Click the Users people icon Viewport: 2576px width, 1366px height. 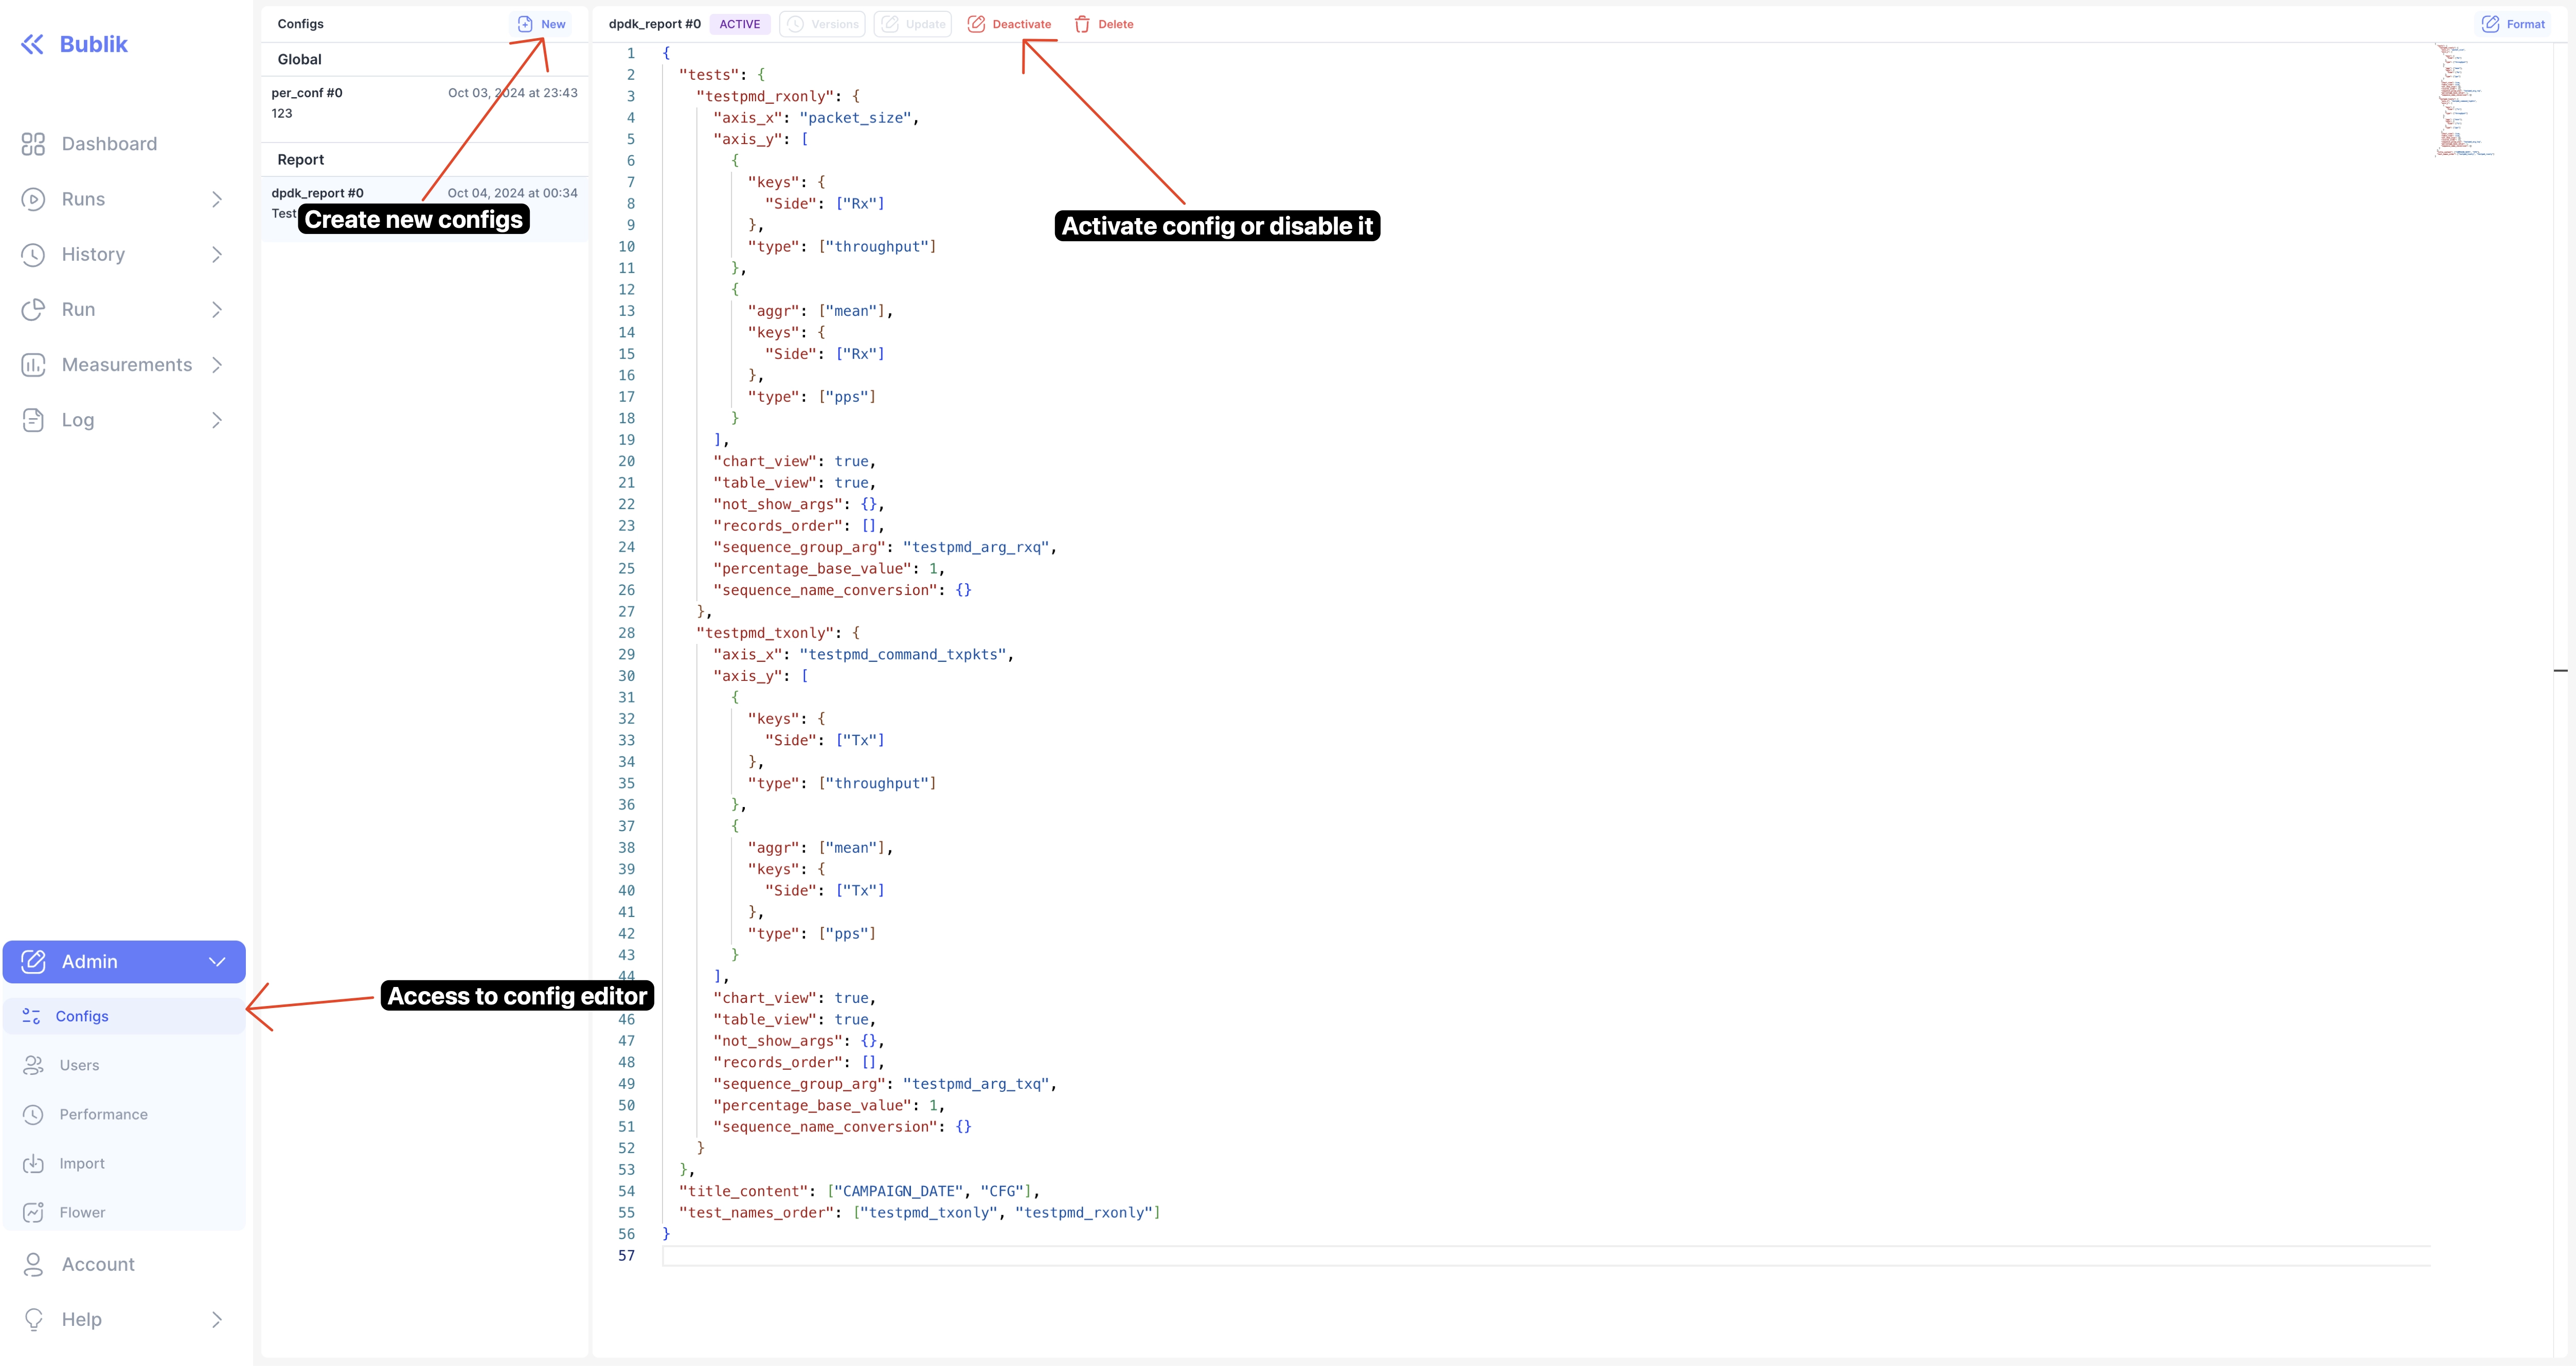click(33, 1065)
